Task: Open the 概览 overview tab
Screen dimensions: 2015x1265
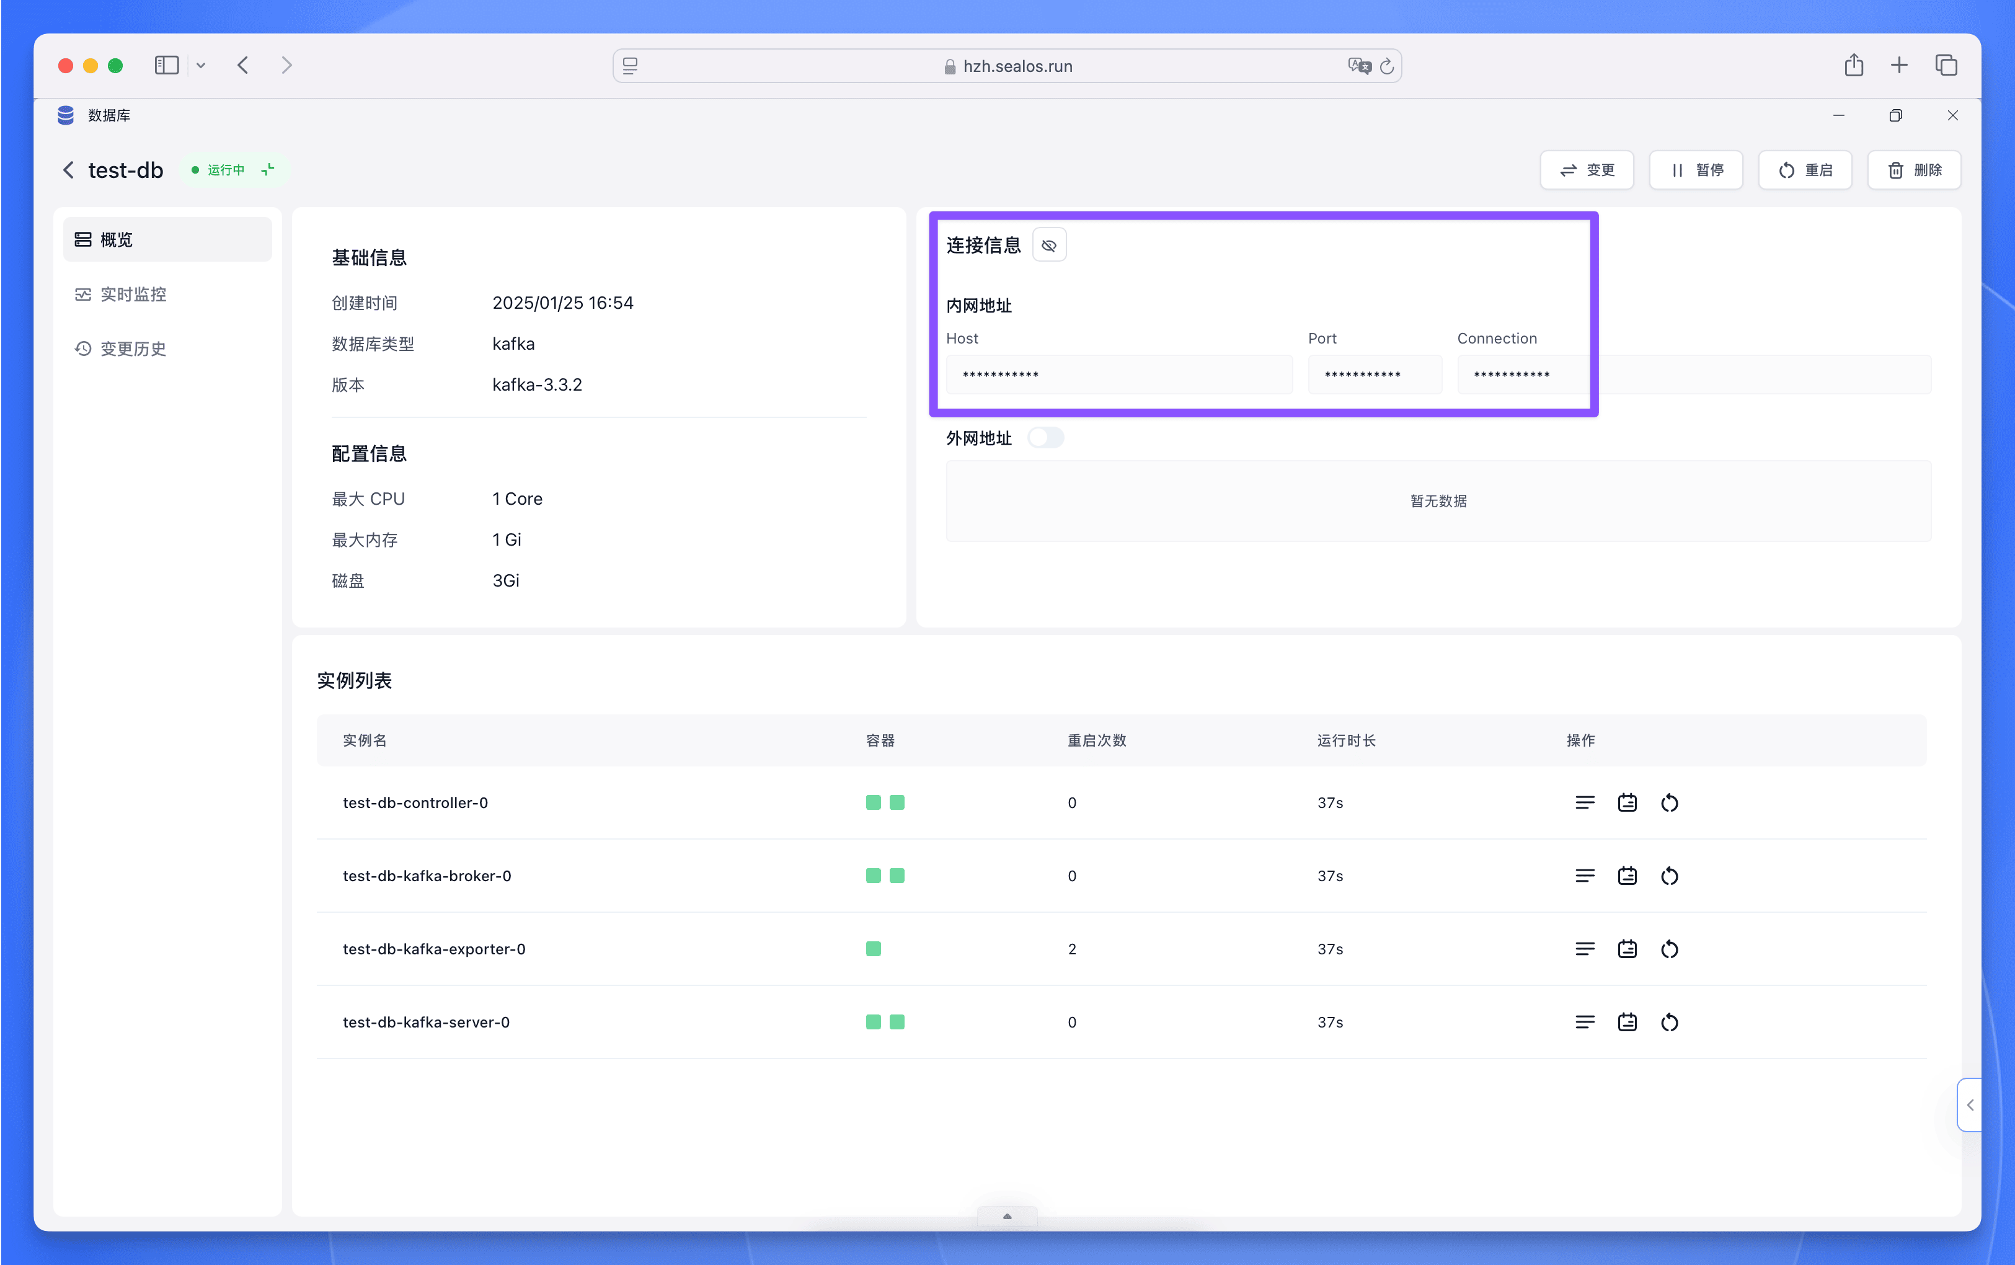Action: (x=167, y=239)
